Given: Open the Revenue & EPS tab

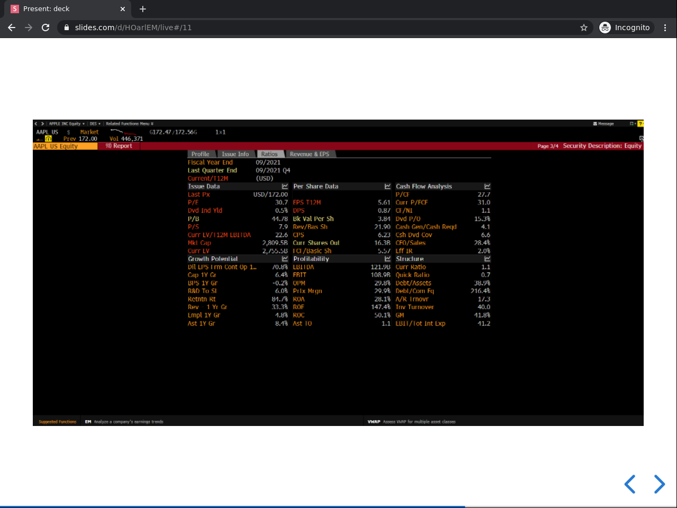Looking at the screenshot, I should [309, 154].
